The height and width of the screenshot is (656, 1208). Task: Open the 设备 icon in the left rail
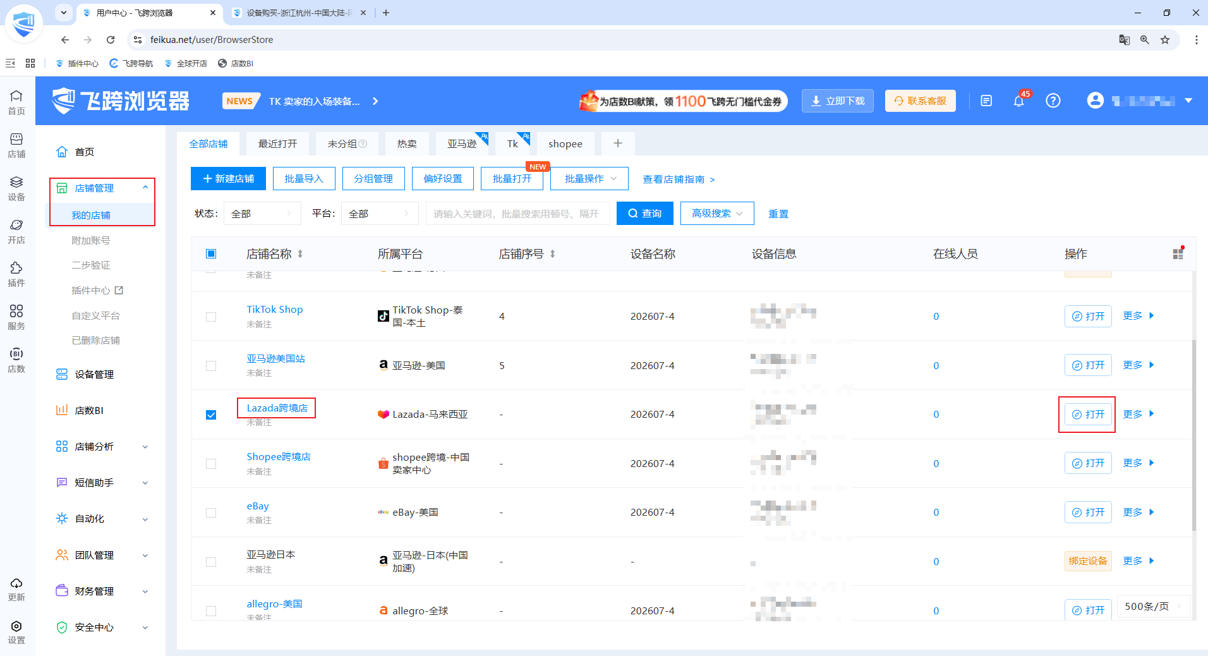(x=16, y=188)
